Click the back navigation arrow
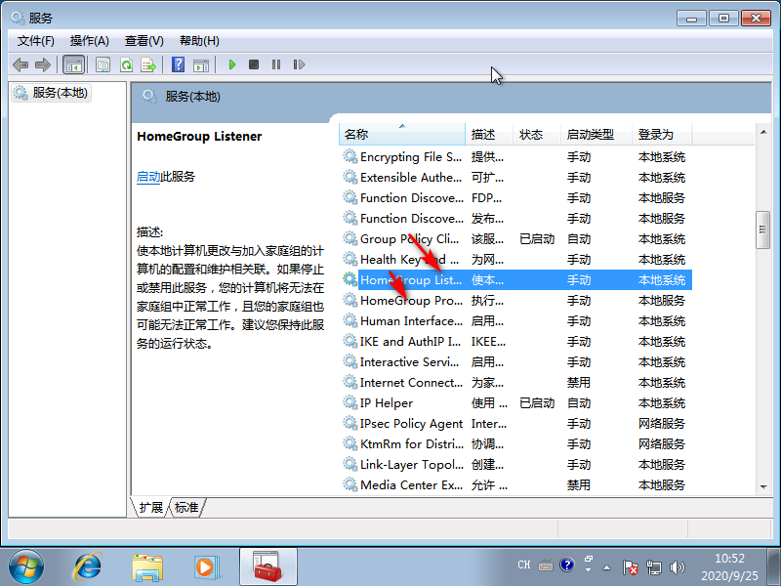The width and height of the screenshot is (781, 586). (x=20, y=64)
